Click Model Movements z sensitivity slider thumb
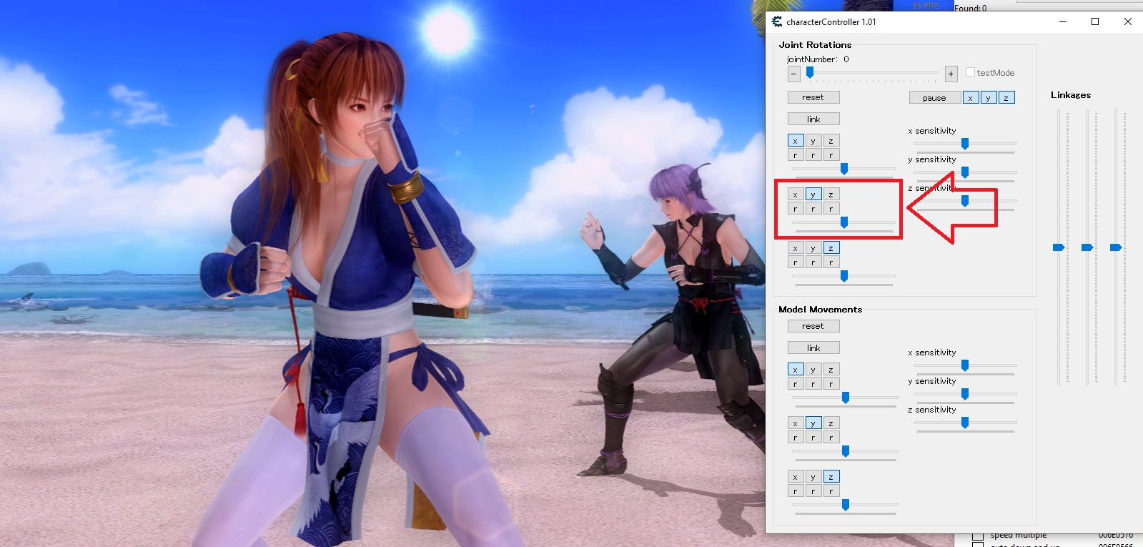Screen dimensions: 1143x547 click(x=965, y=423)
